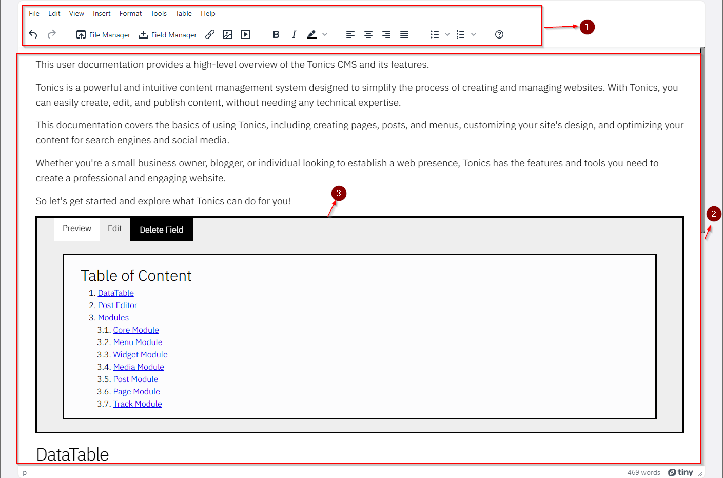
Task: Open the Help menu
Action: click(208, 13)
